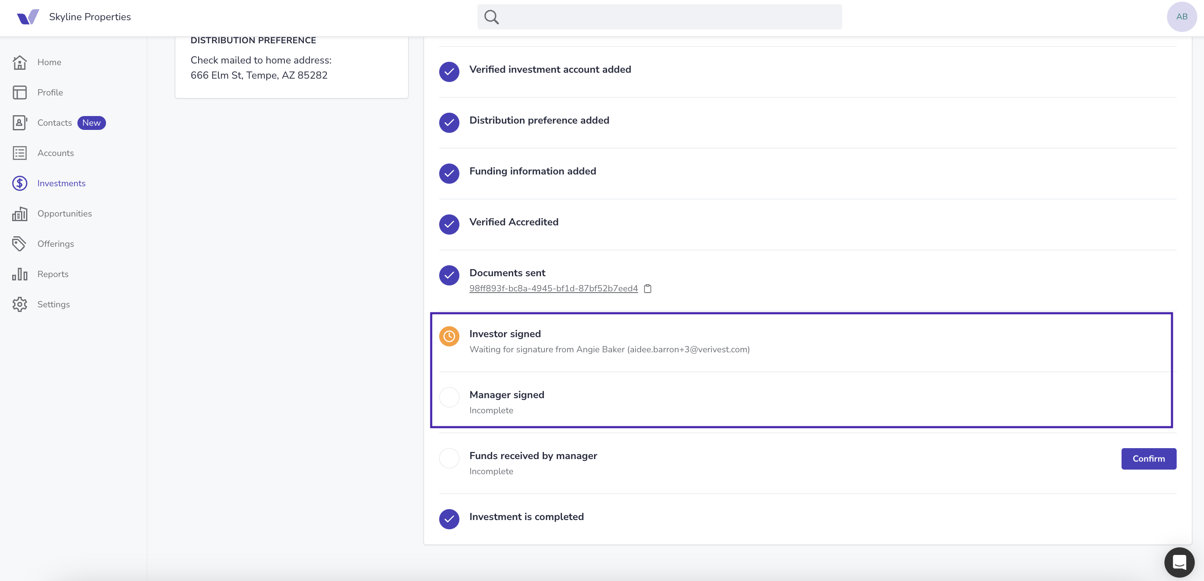Click checkmark beside Verified investment account added
The width and height of the screenshot is (1204, 581).
click(x=449, y=72)
